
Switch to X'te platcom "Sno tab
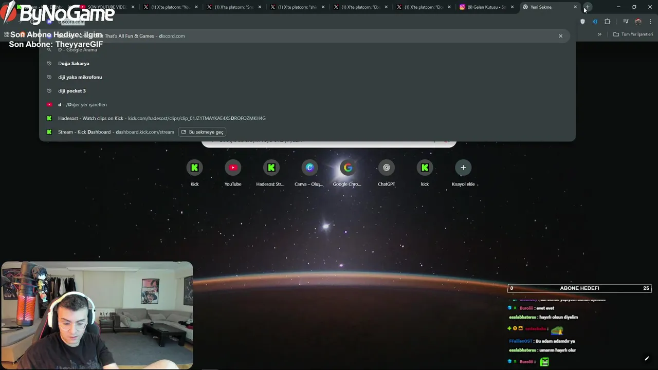tap(234, 7)
